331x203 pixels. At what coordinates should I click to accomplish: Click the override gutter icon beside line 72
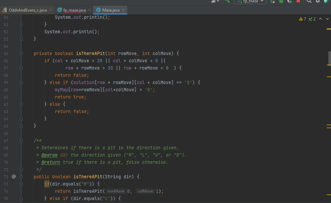click(14, 177)
